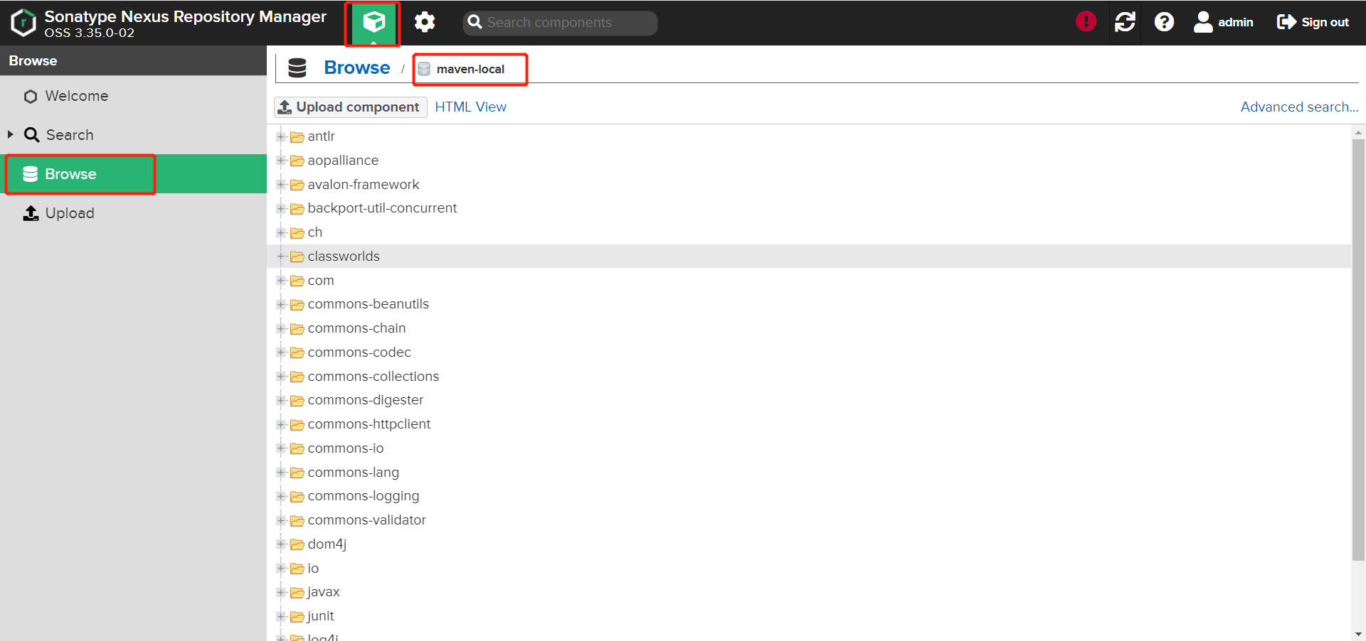Click the Upload component button

(x=350, y=107)
